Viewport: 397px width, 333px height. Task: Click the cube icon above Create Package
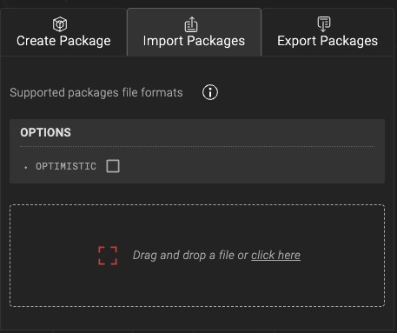click(x=60, y=24)
